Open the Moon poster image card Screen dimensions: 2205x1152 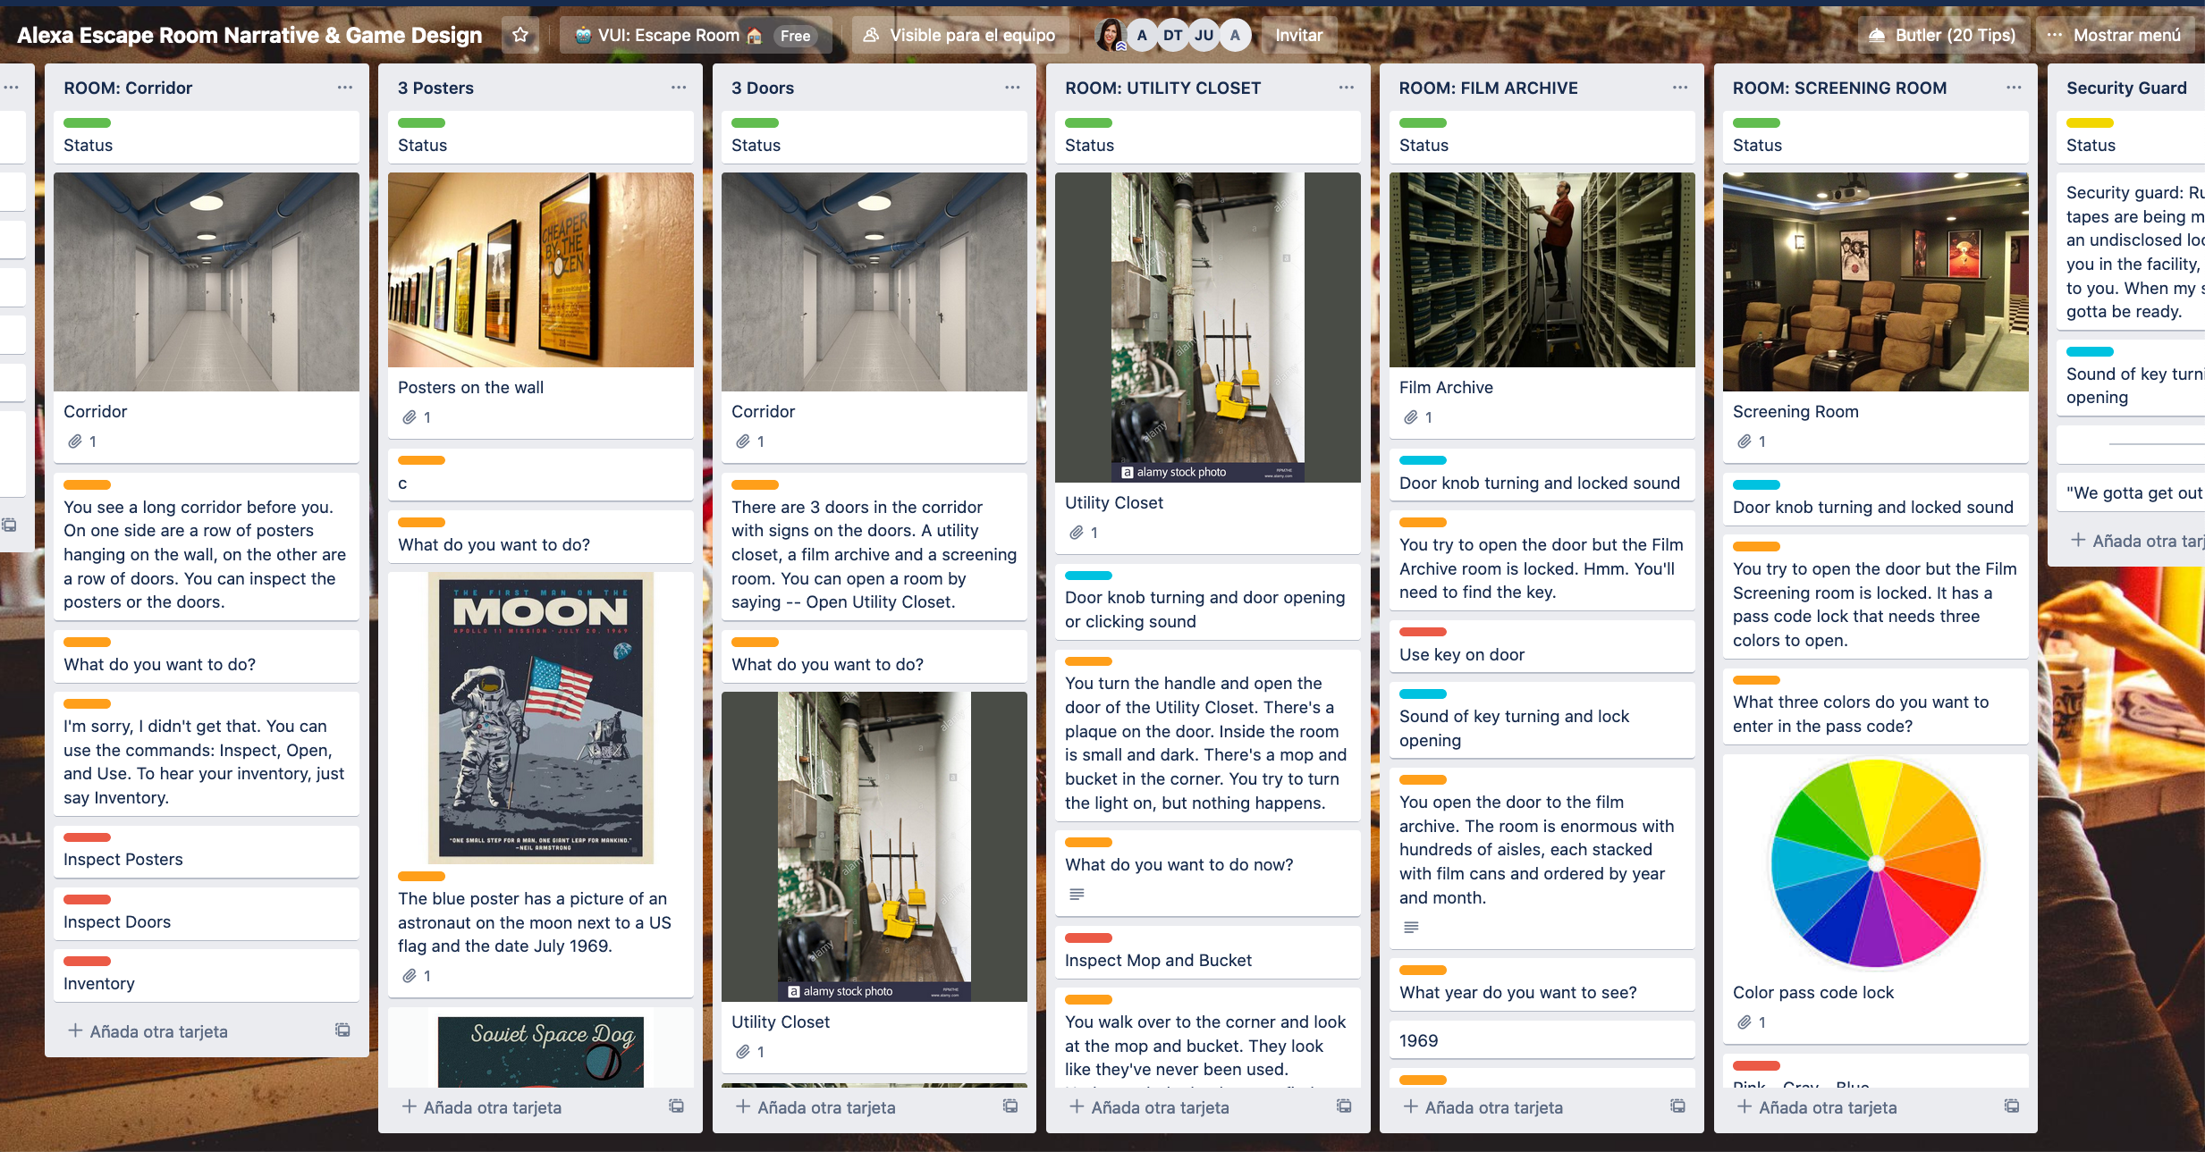click(x=540, y=717)
